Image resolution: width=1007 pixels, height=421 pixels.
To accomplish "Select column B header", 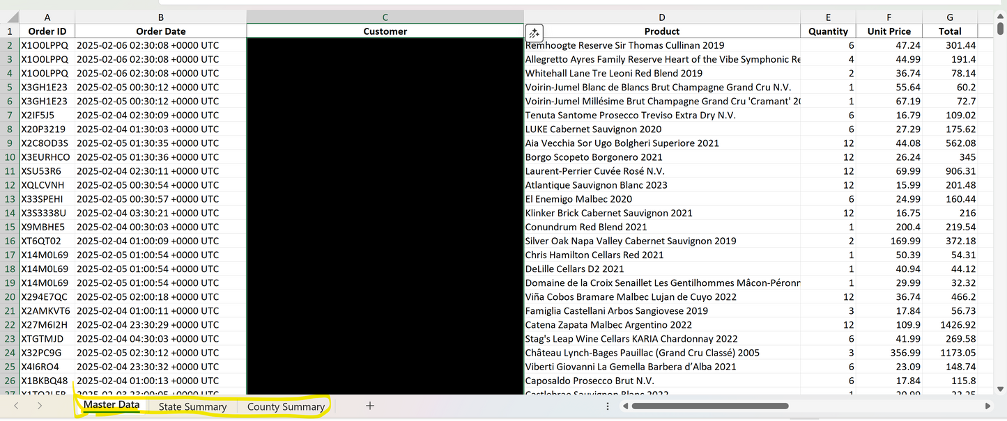I will (x=161, y=17).
